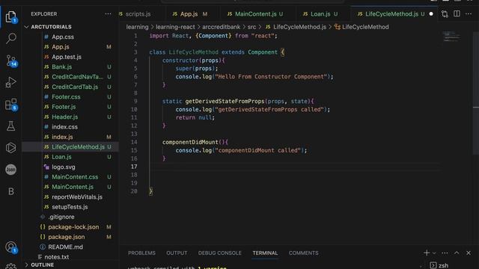
Task: Open index.css in the explorer
Action: click(64, 127)
